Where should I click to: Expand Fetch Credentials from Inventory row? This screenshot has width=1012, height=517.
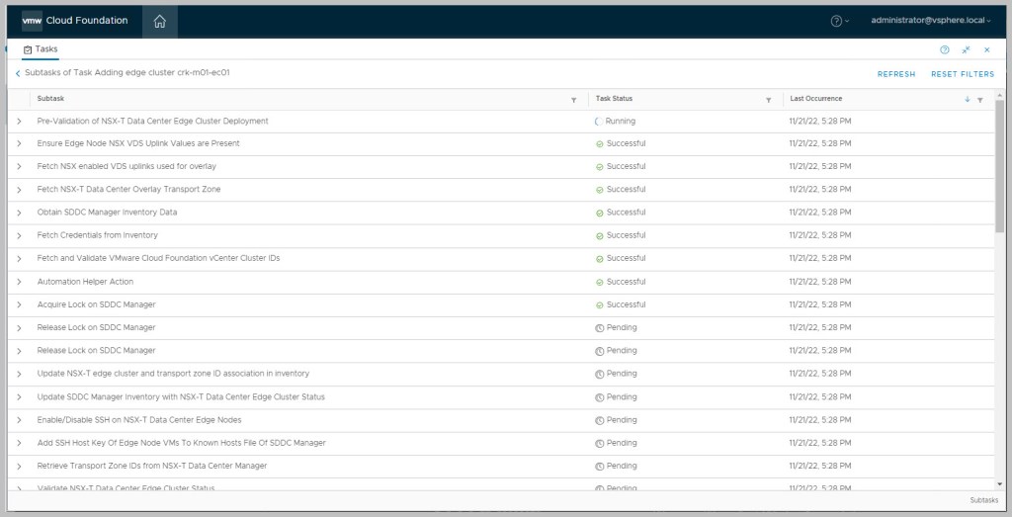coord(19,235)
